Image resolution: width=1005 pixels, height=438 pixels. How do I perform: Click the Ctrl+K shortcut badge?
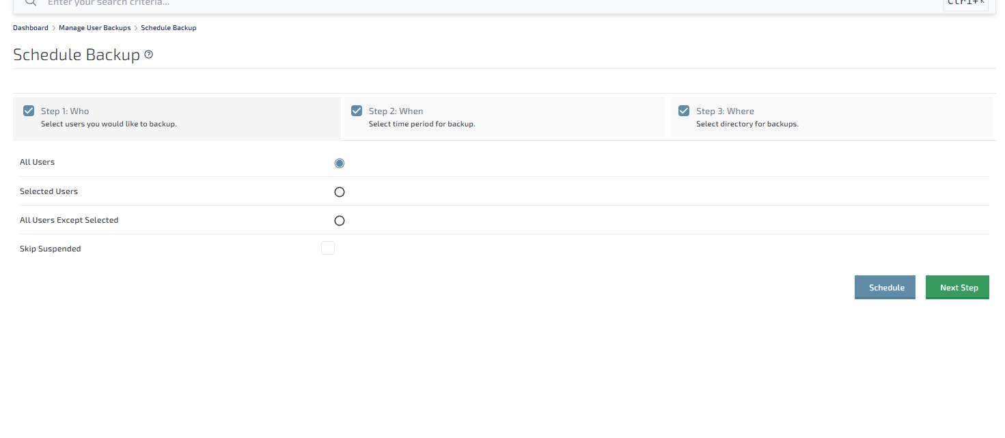point(965,3)
